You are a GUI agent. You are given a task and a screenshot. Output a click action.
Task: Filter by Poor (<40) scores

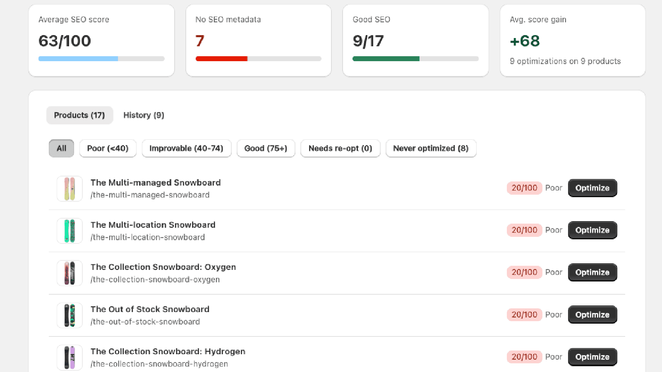coord(108,148)
